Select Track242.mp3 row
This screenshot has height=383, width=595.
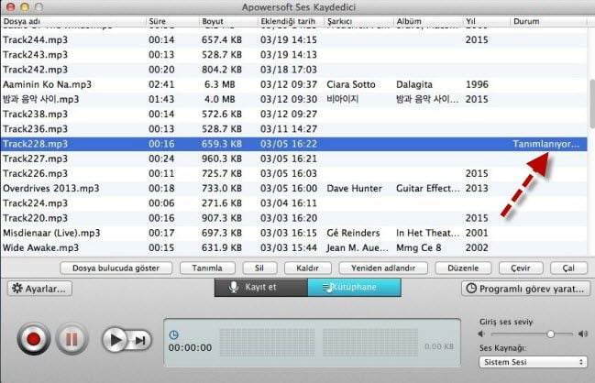pos(294,70)
